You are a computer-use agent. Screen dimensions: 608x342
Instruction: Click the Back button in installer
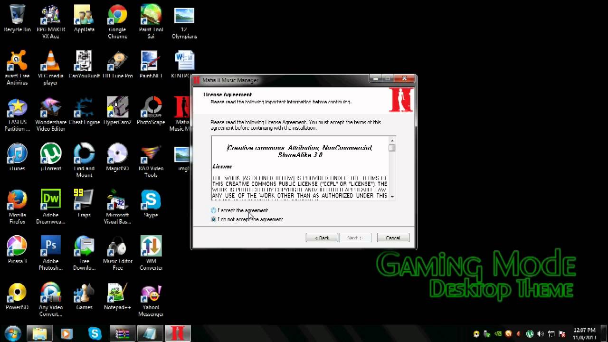point(322,238)
